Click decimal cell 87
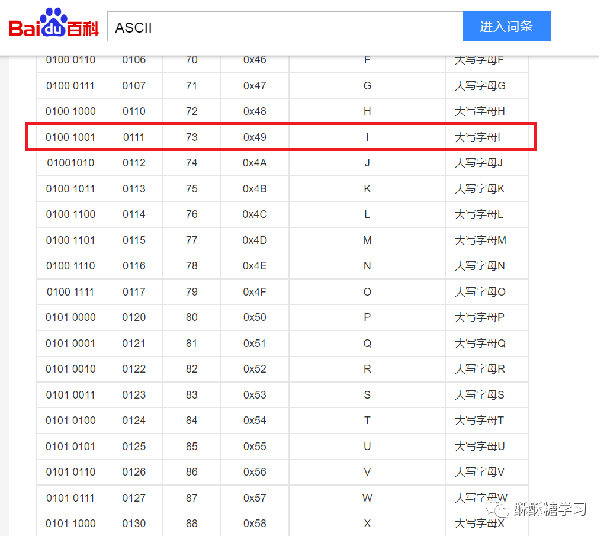This screenshot has height=536, width=607. (x=192, y=498)
